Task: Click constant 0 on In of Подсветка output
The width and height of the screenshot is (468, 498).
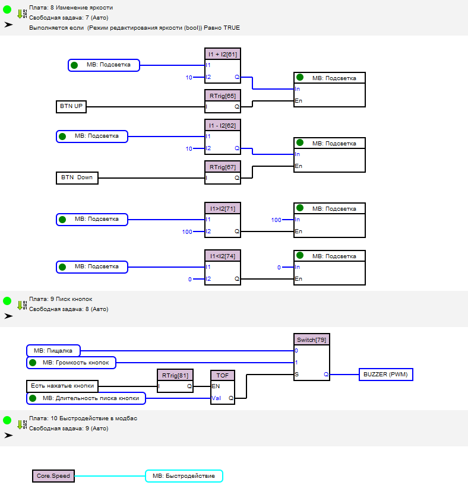Action: (x=279, y=268)
